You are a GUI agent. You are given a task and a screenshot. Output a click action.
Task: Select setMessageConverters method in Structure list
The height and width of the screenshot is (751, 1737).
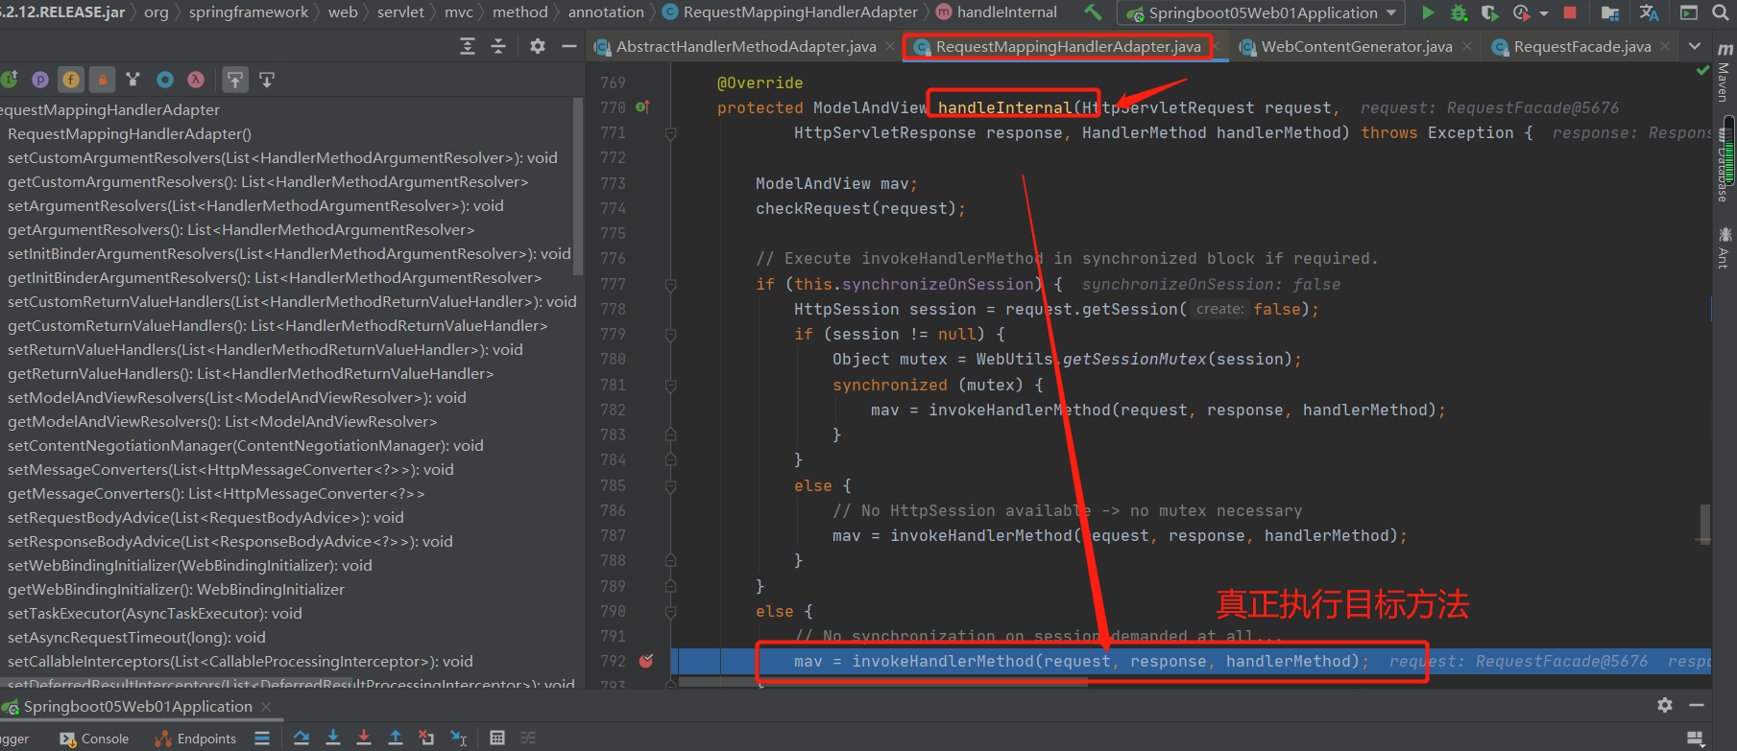230,470
